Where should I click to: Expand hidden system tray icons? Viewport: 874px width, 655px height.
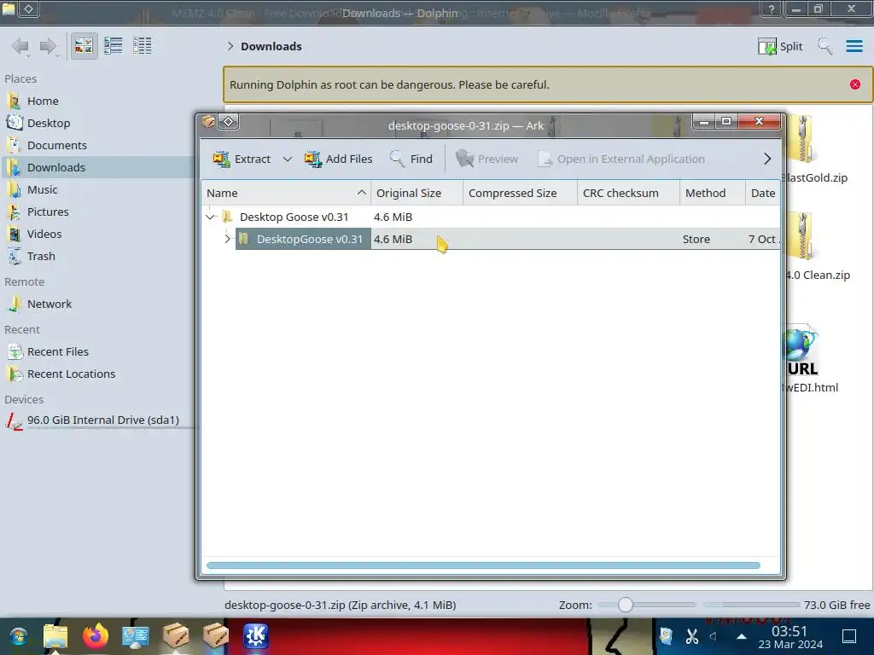742,636
